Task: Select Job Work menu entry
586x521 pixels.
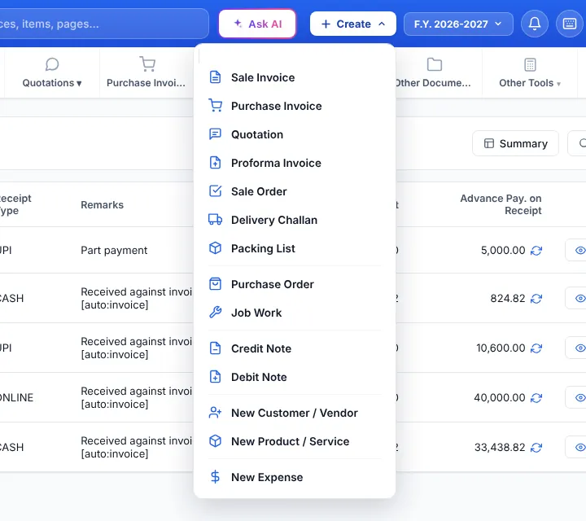Action: pyautogui.click(x=295, y=313)
